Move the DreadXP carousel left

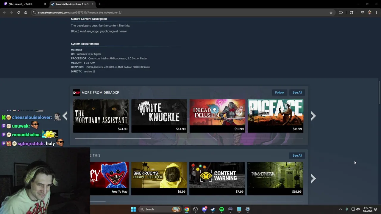(x=65, y=116)
